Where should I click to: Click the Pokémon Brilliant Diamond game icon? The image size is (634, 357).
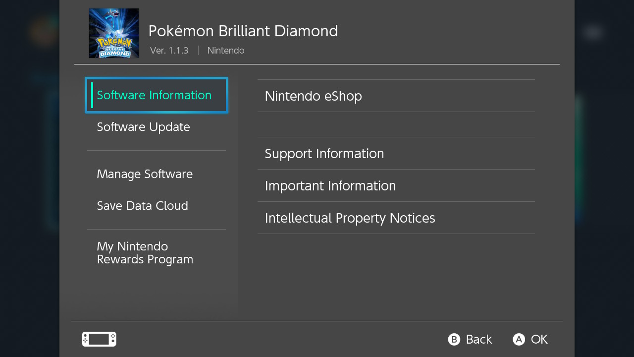click(114, 33)
